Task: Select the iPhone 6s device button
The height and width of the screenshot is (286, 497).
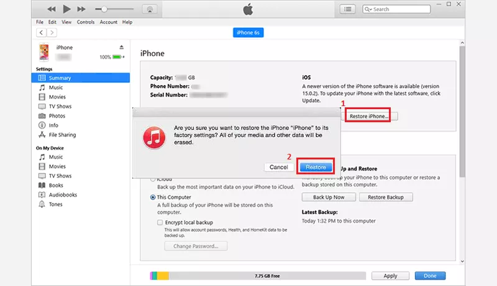Action: (x=248, y=33)
